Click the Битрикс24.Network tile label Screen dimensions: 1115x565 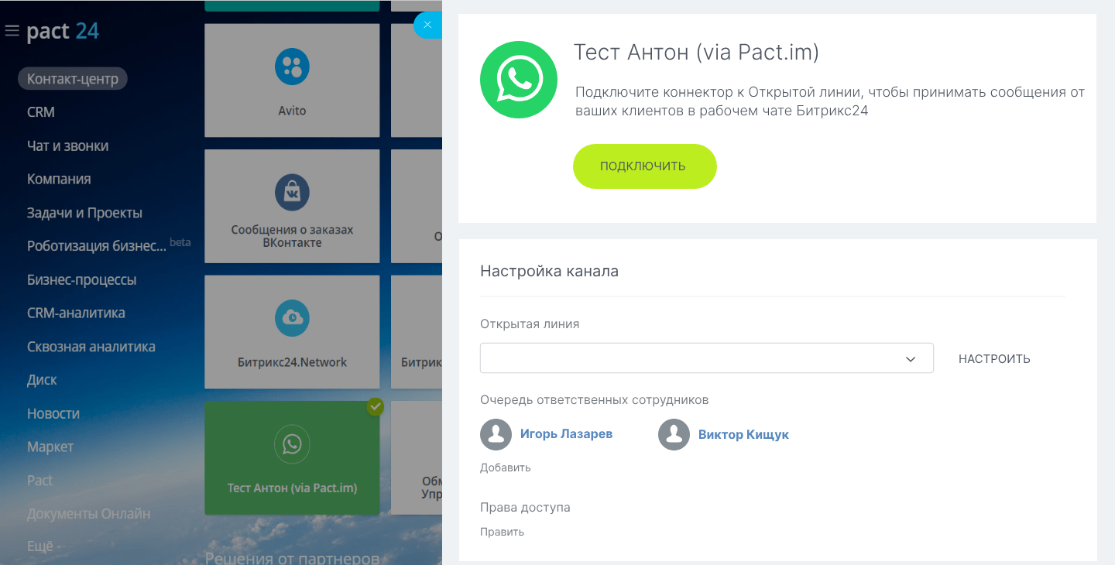pyautogui.click(x=292, y=362)
